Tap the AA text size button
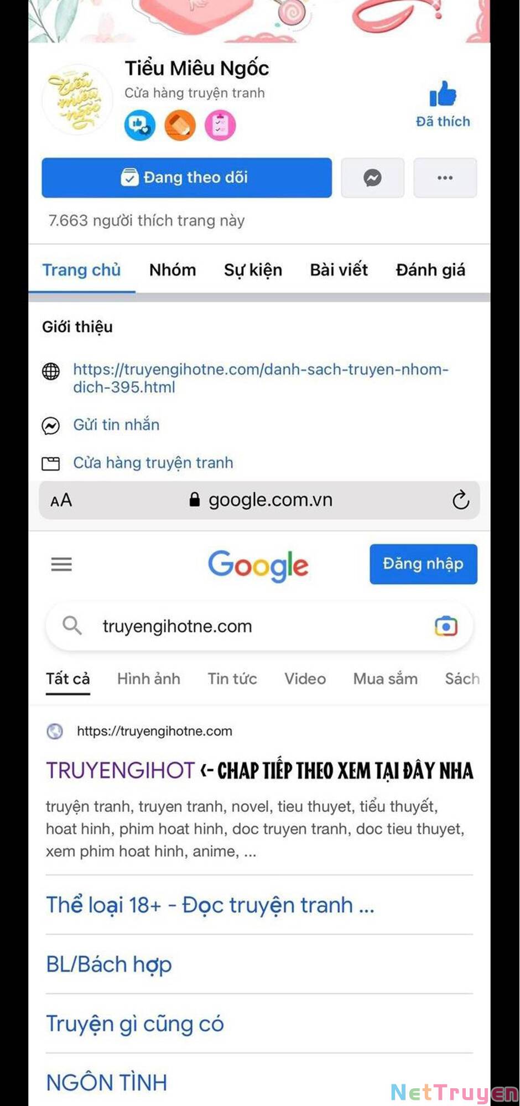The width and height of the screenshot is (520, 1106). (61, 500)
